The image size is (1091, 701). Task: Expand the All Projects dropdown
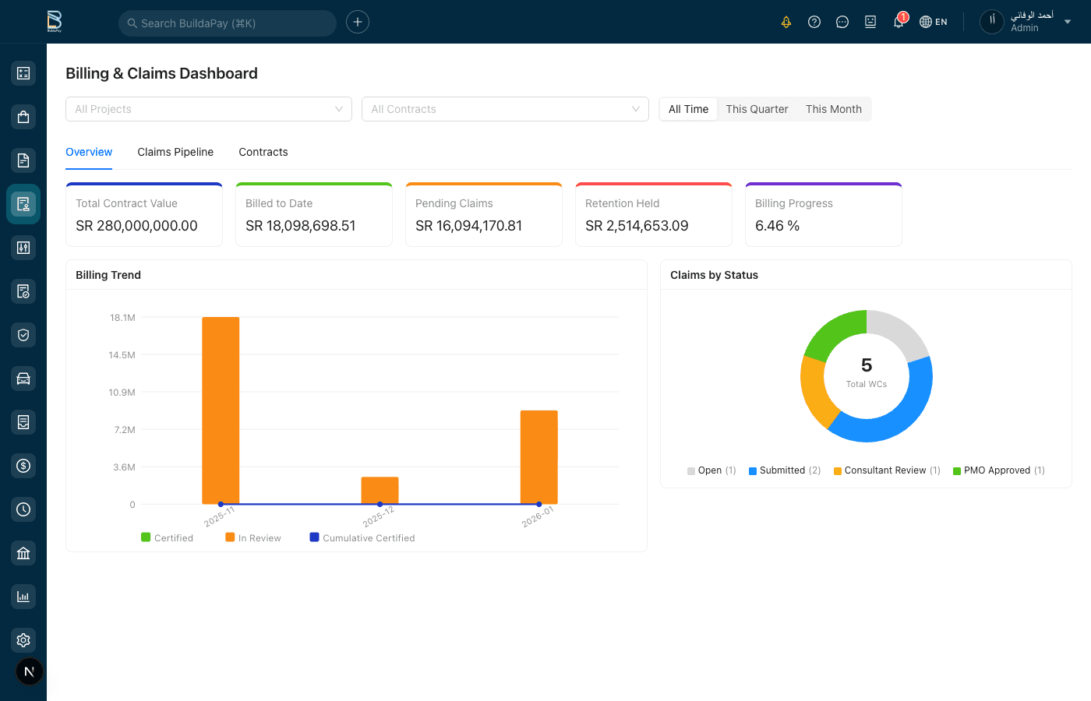pyautogui.click(x=208, y=109)
